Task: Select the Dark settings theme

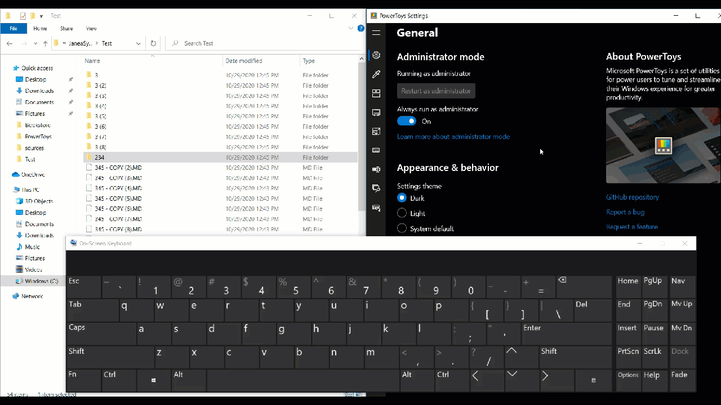Action: coord(402,198)
